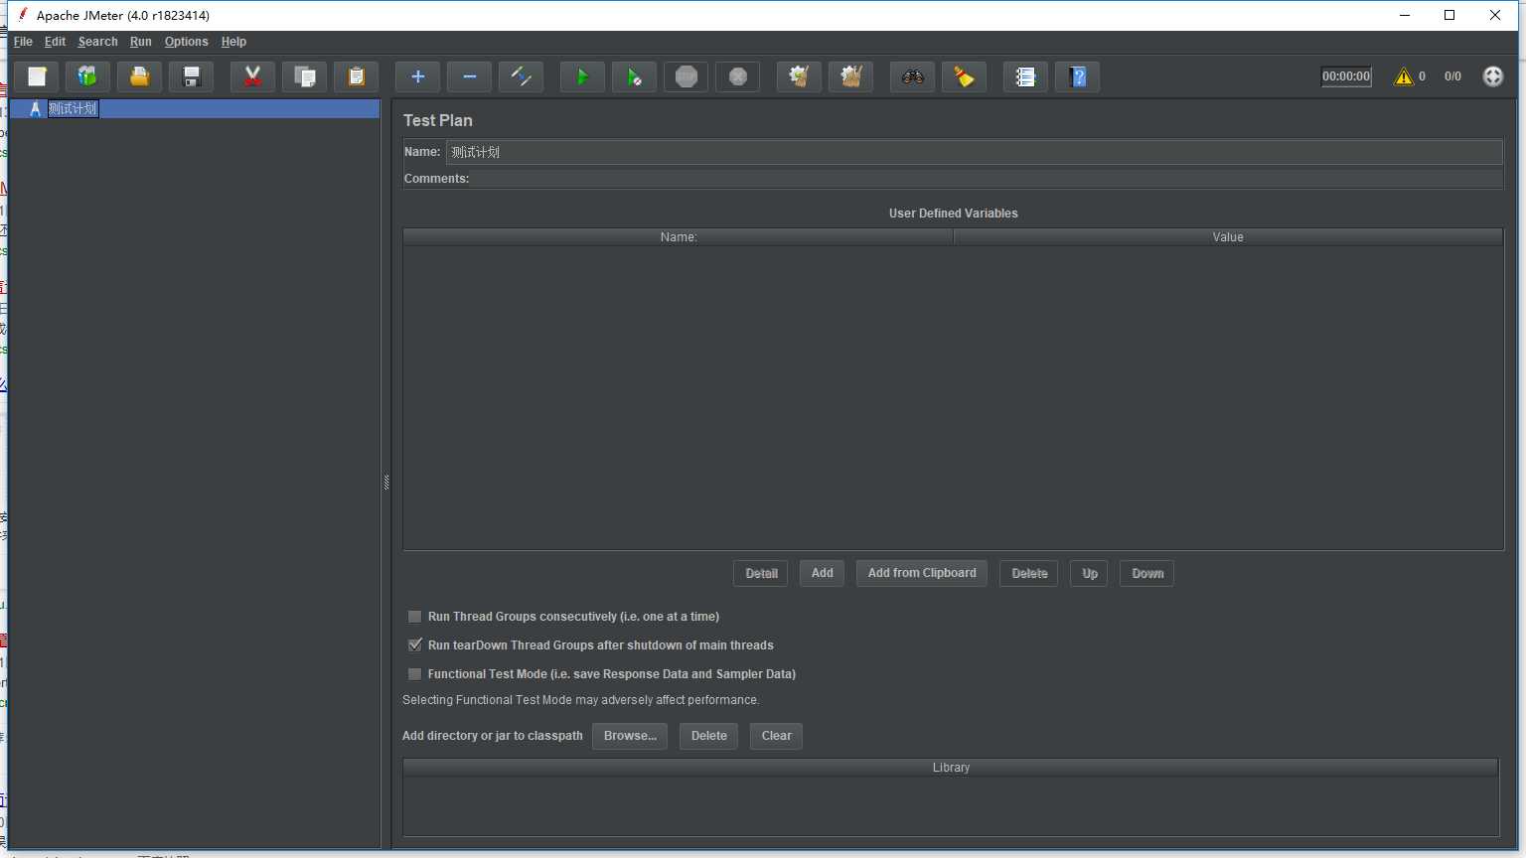Click the Collapse All minus icon
The width and height of the screenshot is (1526, 858).
pos(469,76)
